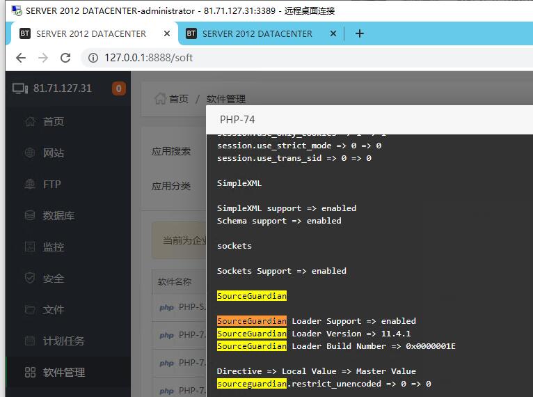Click the PHP-5 row in software list
The width and height of the screenshot is (533, 397).
click(179, 307)
